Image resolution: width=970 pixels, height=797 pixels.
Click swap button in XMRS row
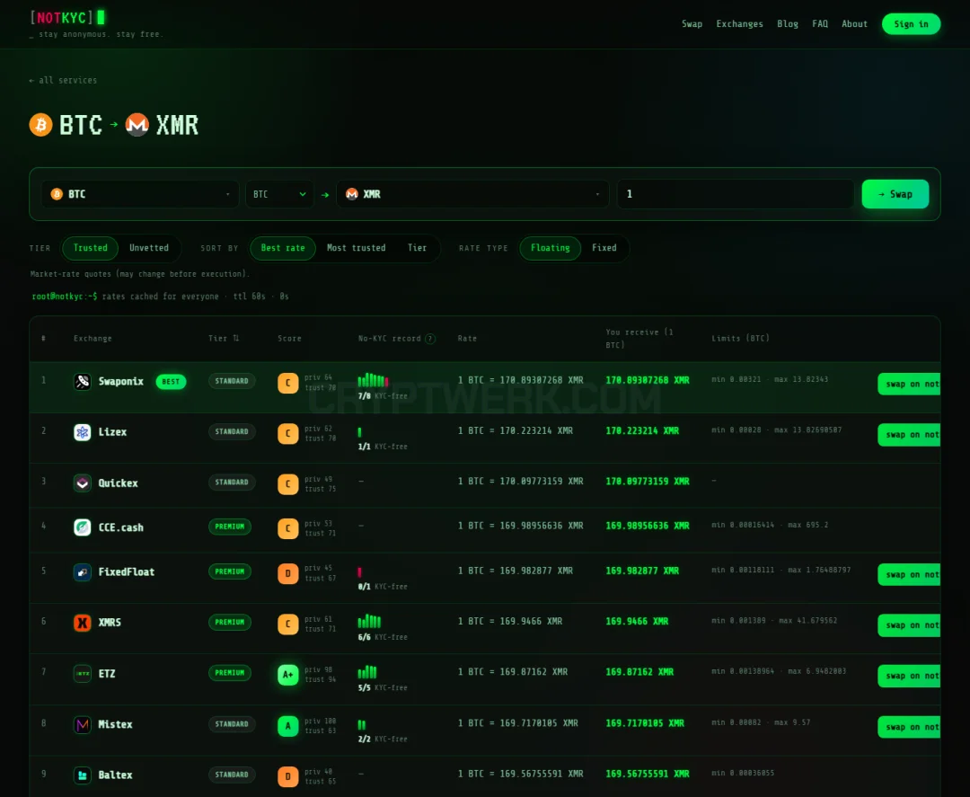(x=909, y=625)
